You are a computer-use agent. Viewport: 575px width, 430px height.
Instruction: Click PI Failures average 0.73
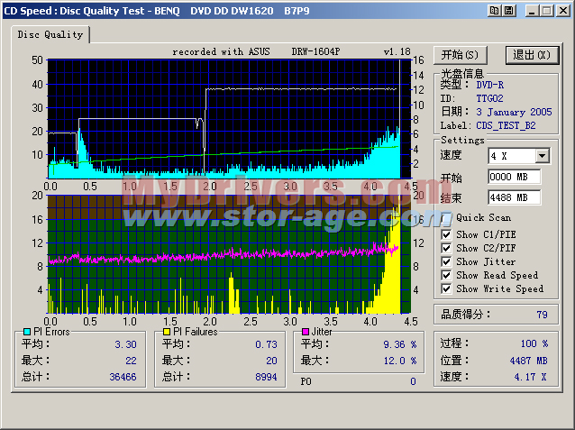tap(266, 344)
